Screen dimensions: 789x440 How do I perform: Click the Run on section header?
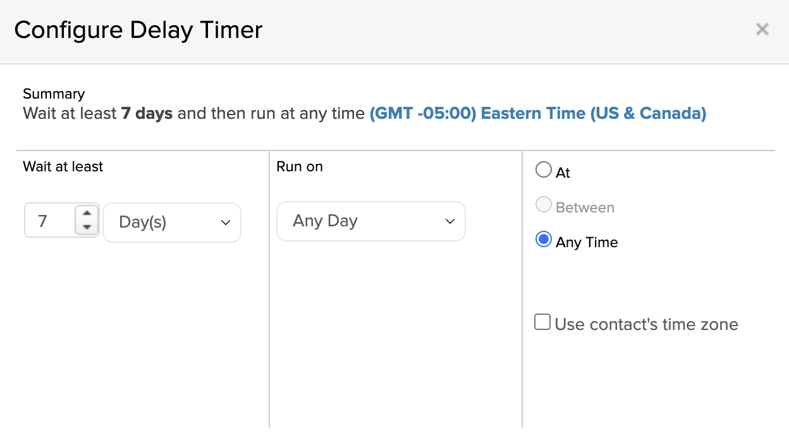point(299,166)
